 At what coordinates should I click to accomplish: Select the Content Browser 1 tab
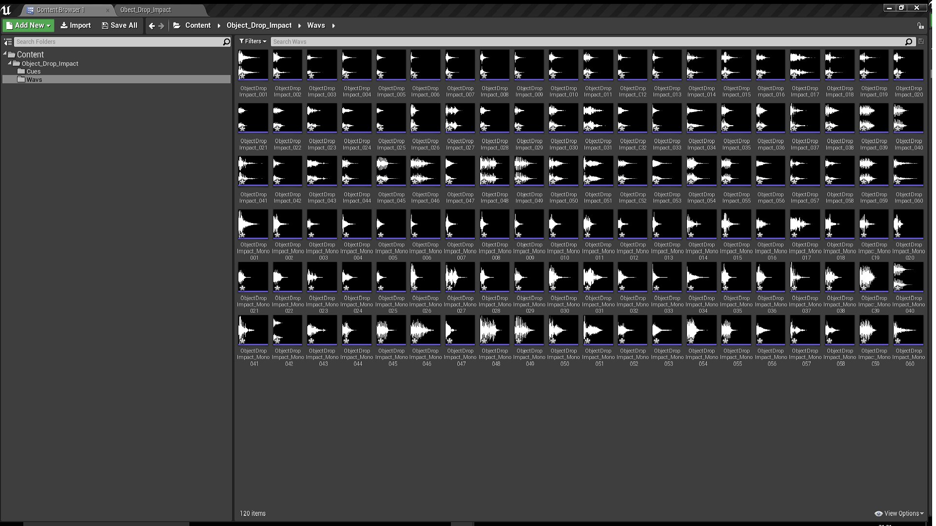click(61, 10)
